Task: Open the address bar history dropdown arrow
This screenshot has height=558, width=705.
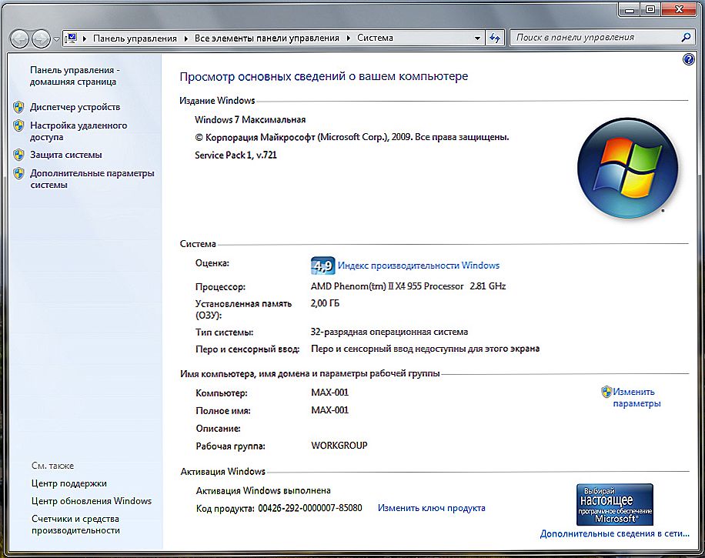Action: coord(477,38)
